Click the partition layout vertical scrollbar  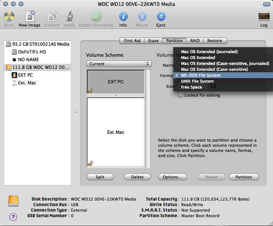click(x=148, y=119)
